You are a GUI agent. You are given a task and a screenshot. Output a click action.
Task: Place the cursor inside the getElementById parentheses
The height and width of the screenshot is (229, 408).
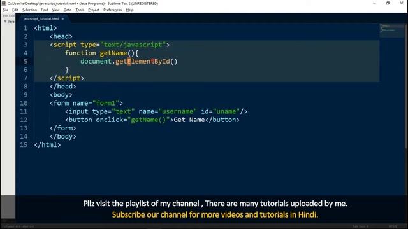(174, 62)
